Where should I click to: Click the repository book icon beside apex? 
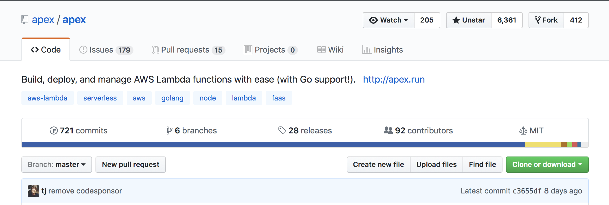click(x=25, y=20)
